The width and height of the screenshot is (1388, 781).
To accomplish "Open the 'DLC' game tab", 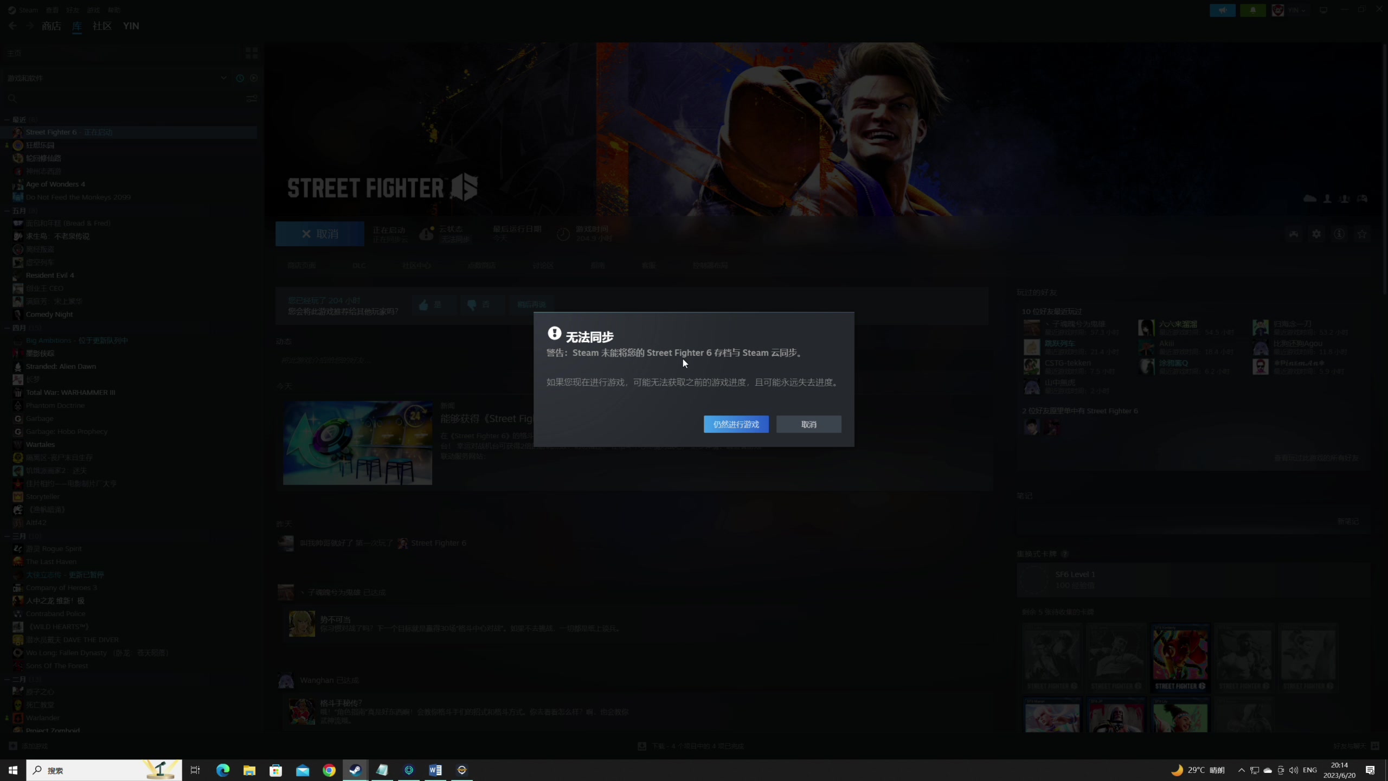I will [359, 266].
